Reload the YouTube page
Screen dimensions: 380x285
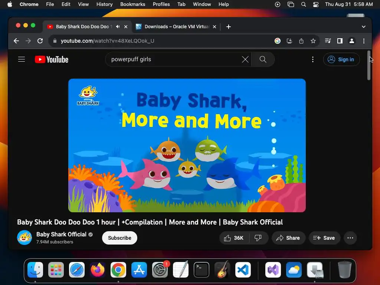point(40,41)
